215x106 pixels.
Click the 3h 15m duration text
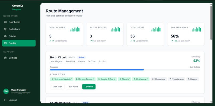point(102,61)
